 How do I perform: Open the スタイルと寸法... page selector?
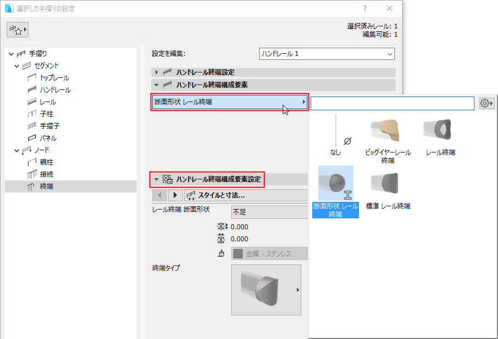[x=246, y=195]
